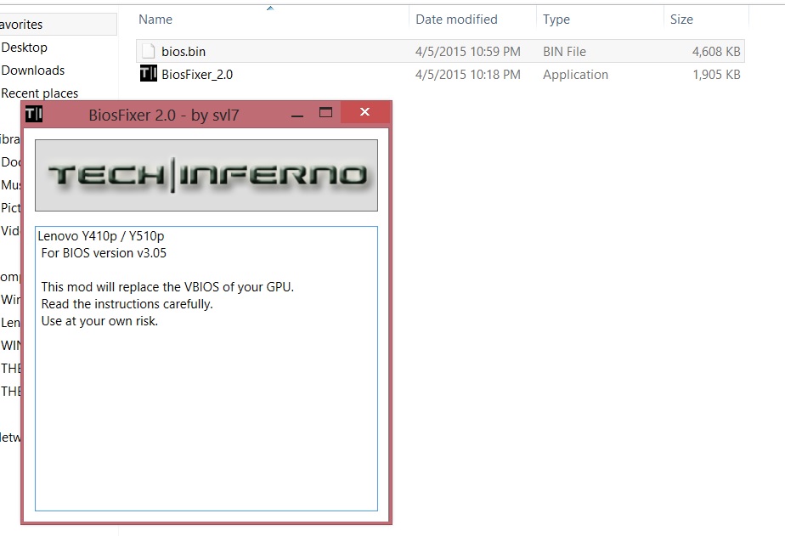
Task: Click the Lenovo Y410p / Y510p text line
Action: [x=101, y=235]
